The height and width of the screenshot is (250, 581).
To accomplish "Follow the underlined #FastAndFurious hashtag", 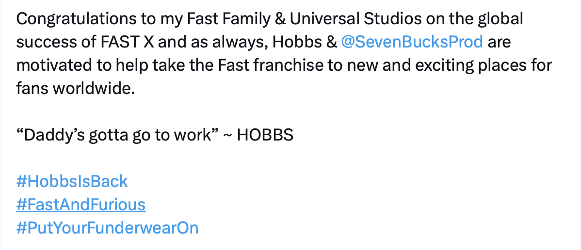I will 81,204.
